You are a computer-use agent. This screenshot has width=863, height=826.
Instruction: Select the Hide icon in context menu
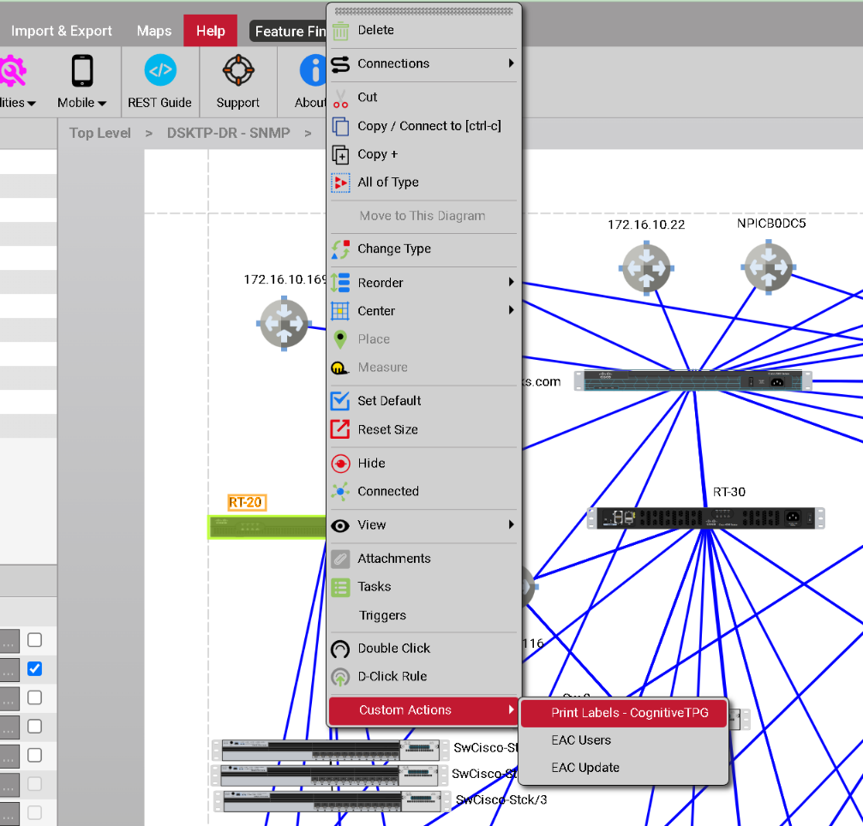(x=341, y=464)
